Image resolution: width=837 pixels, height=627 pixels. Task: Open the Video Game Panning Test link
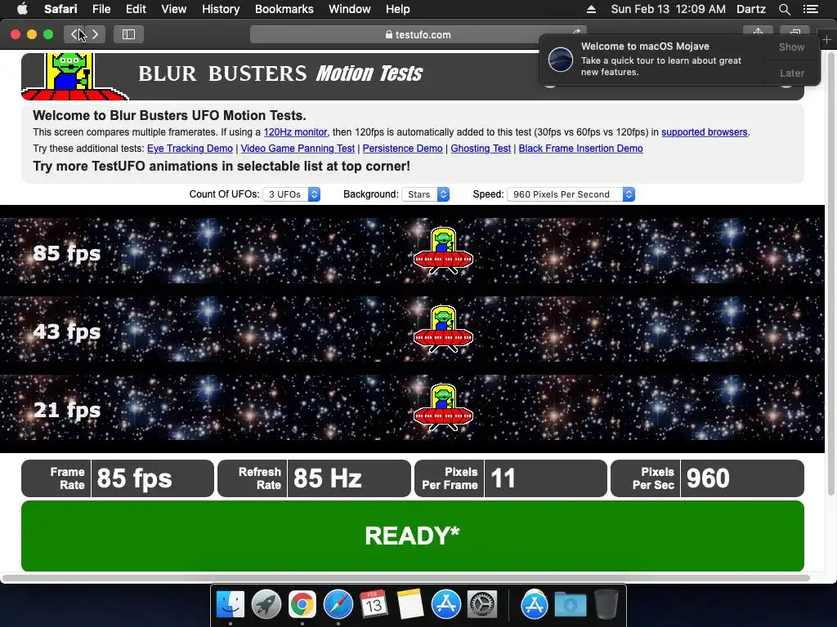298,149
